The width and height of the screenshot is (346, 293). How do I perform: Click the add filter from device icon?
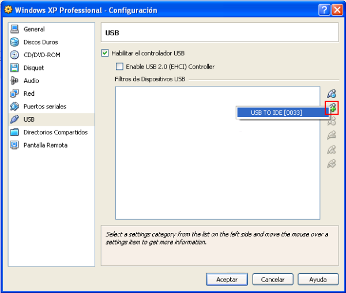point(332,107)
